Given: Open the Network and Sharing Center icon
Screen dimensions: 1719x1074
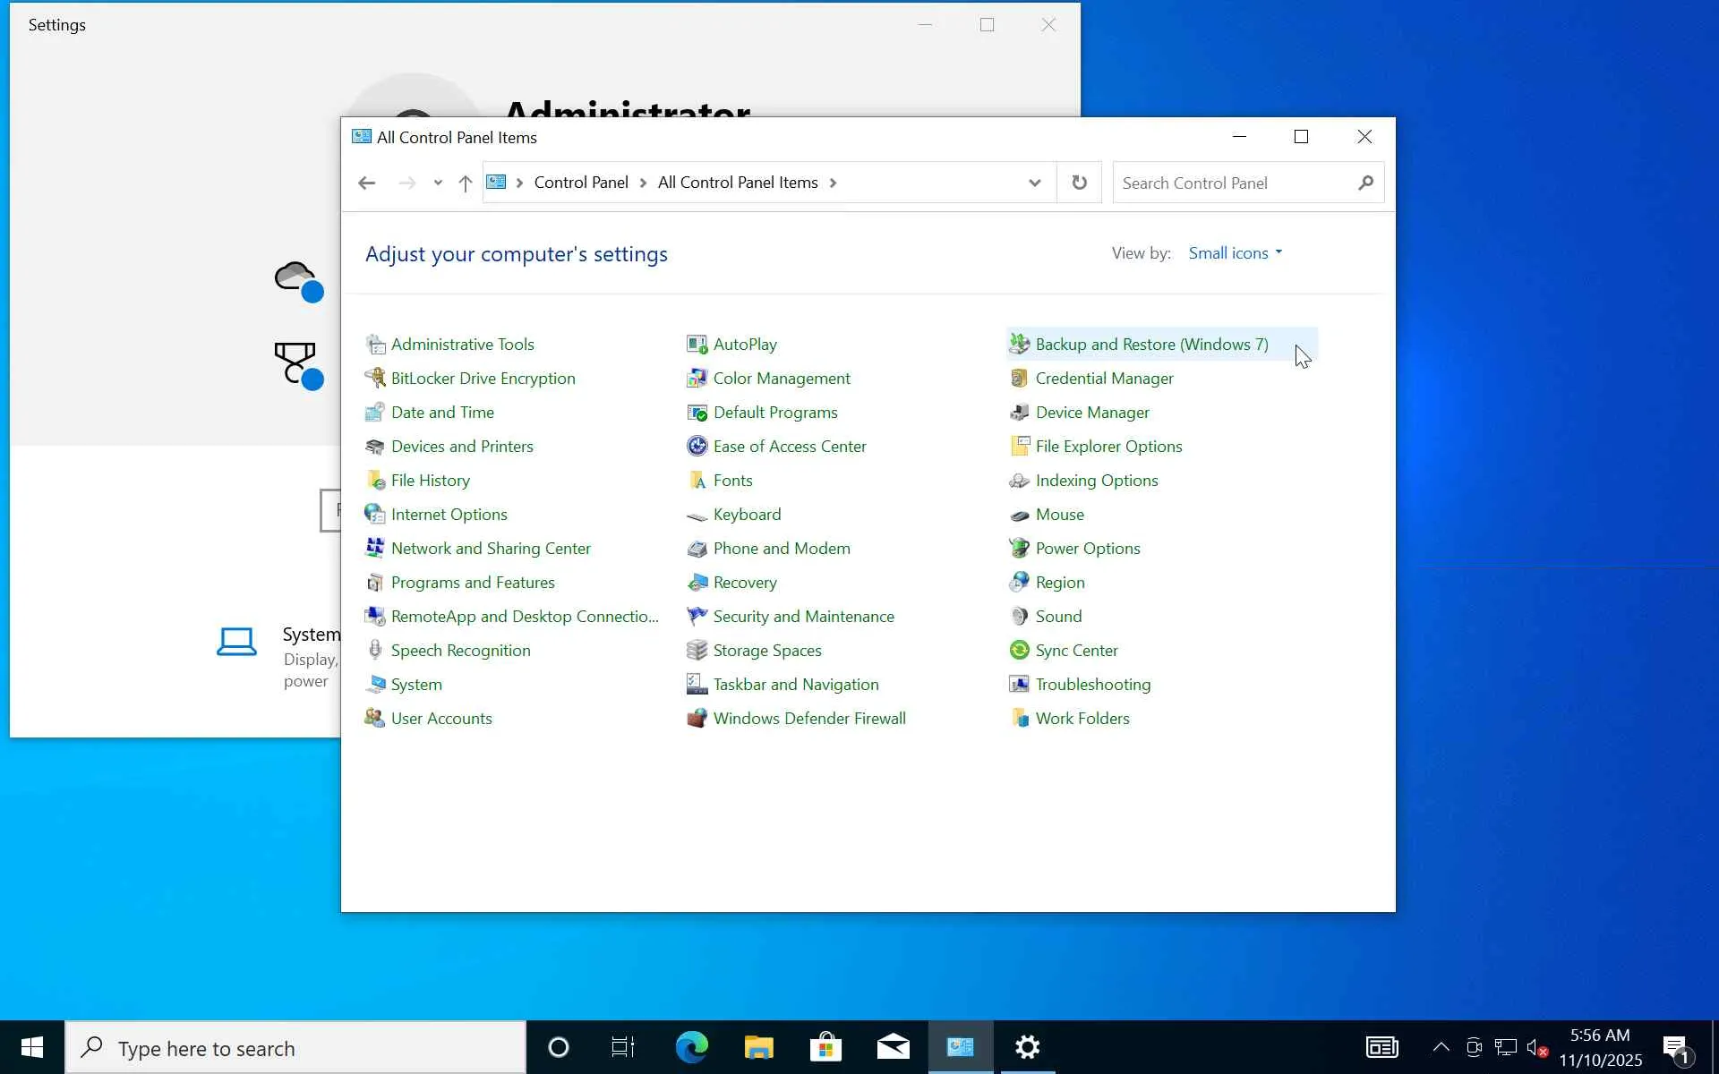Looking at the screenshot, I should (x=375, y=549).
